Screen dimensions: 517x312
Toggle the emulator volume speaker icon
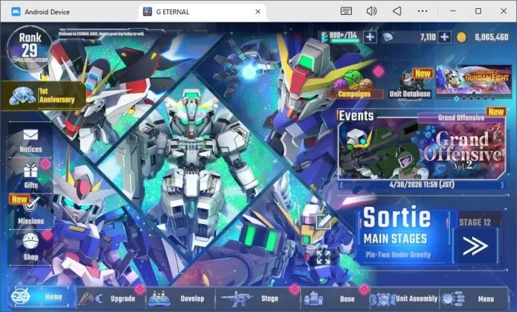[x=371, y=11]
